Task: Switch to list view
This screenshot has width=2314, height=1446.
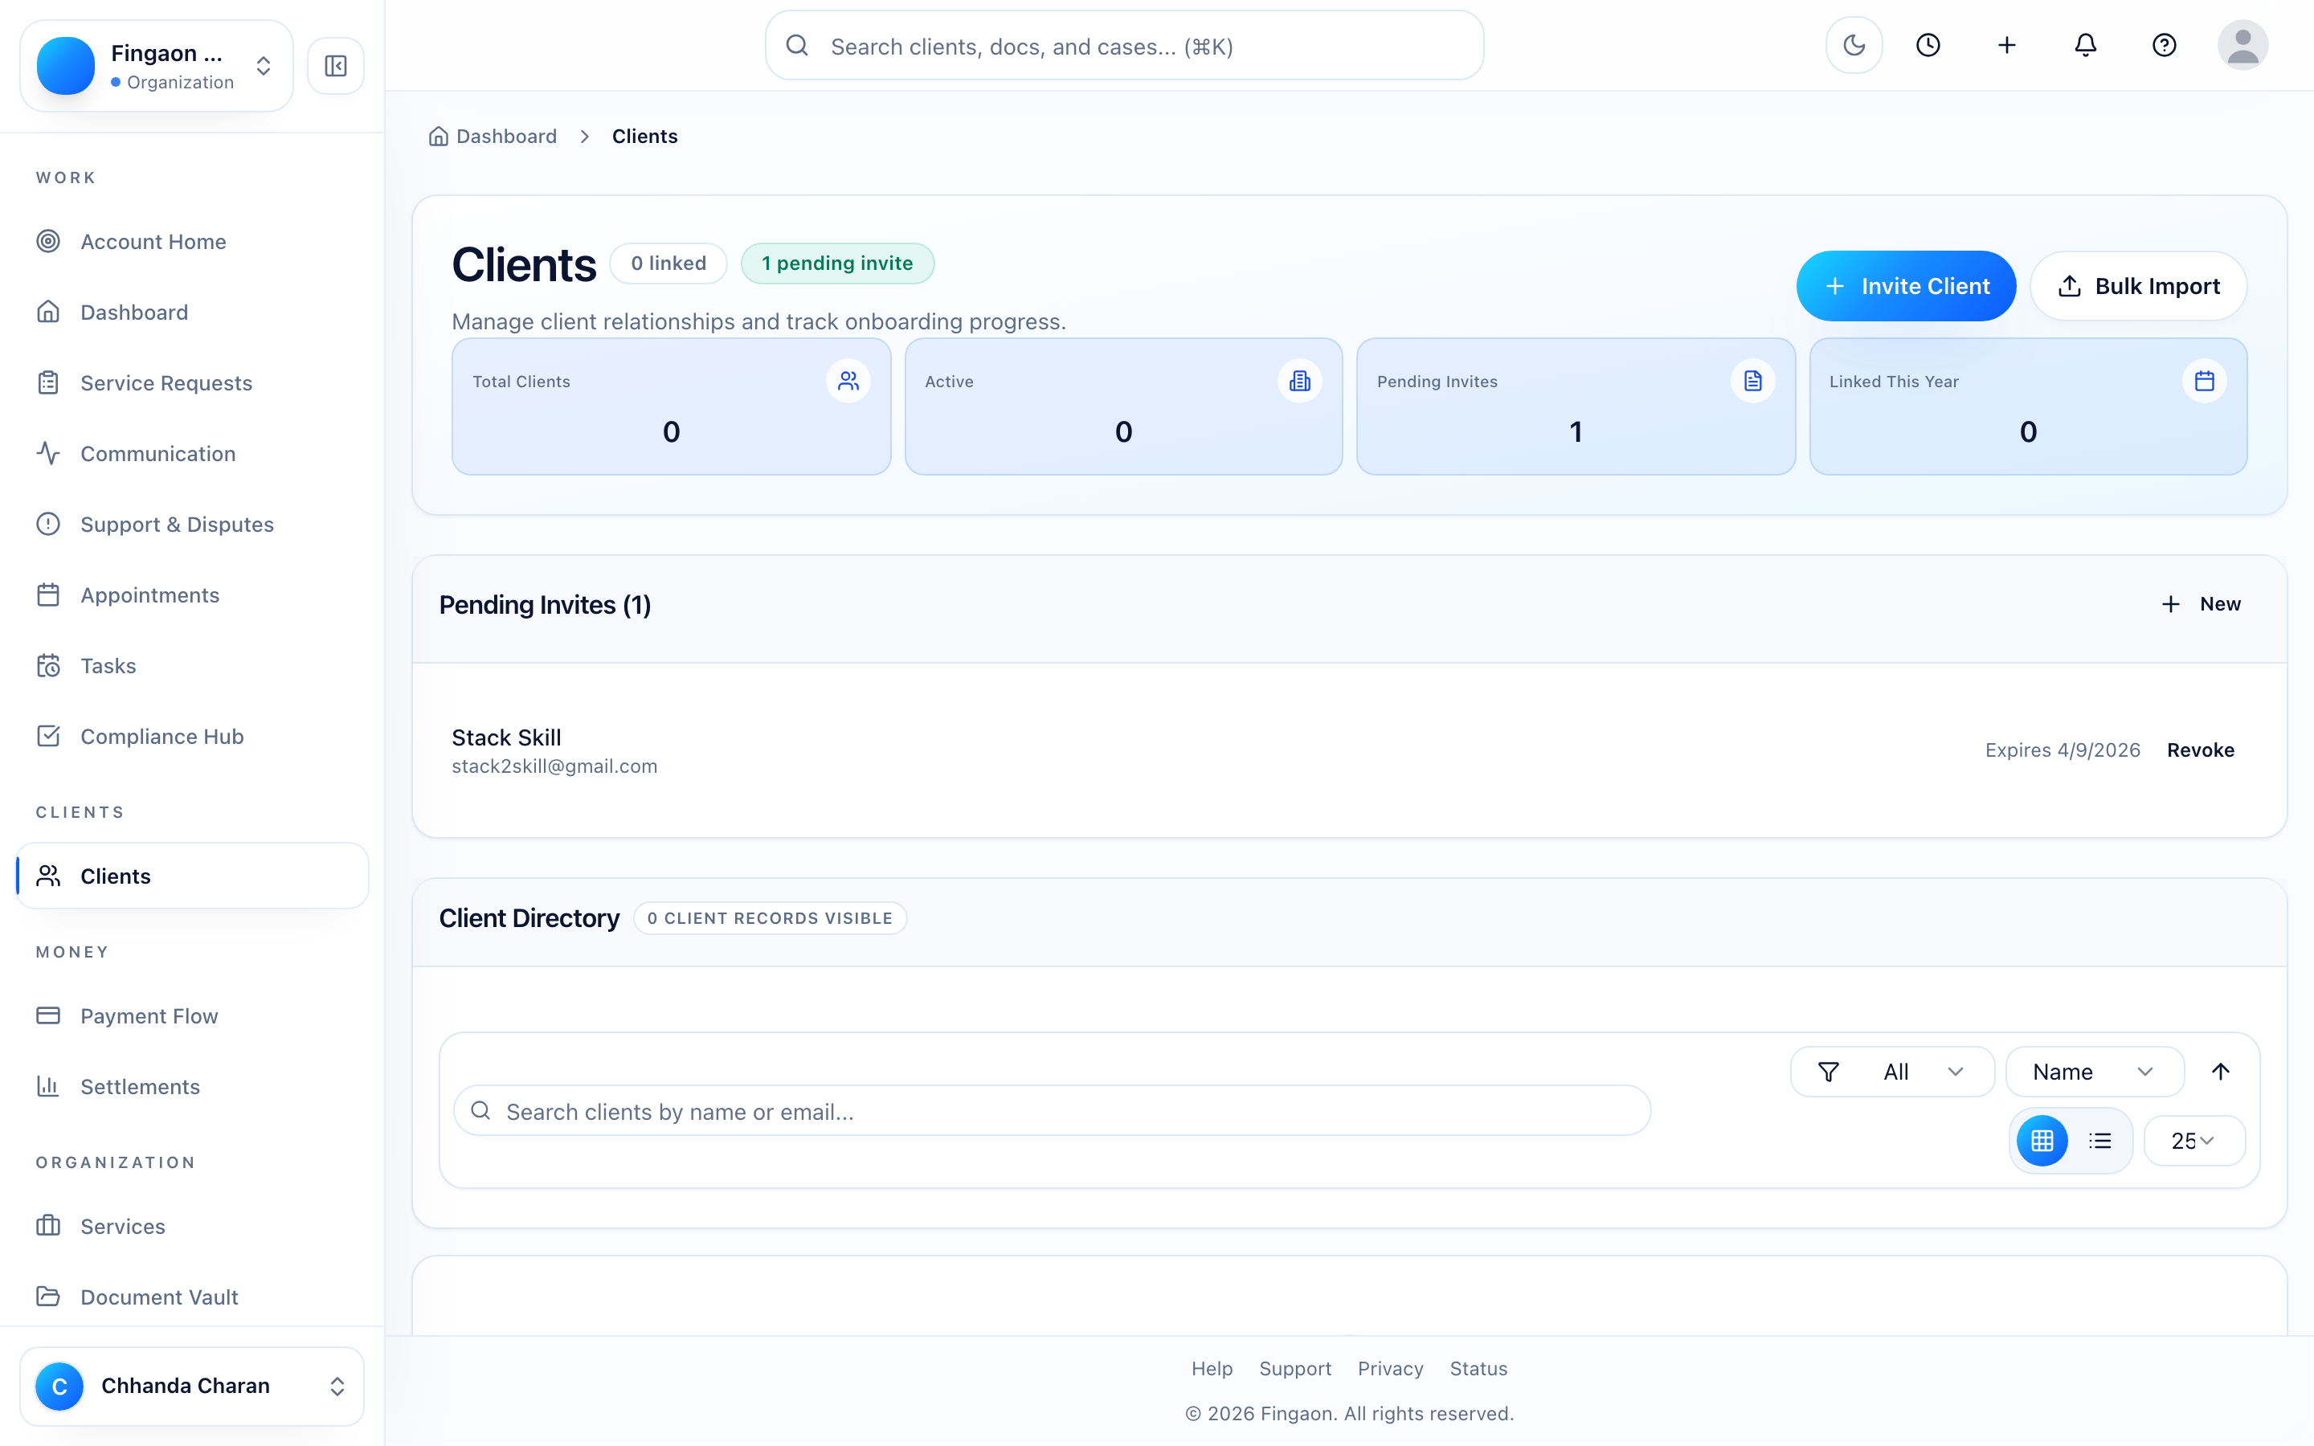Action: 2099,1140
